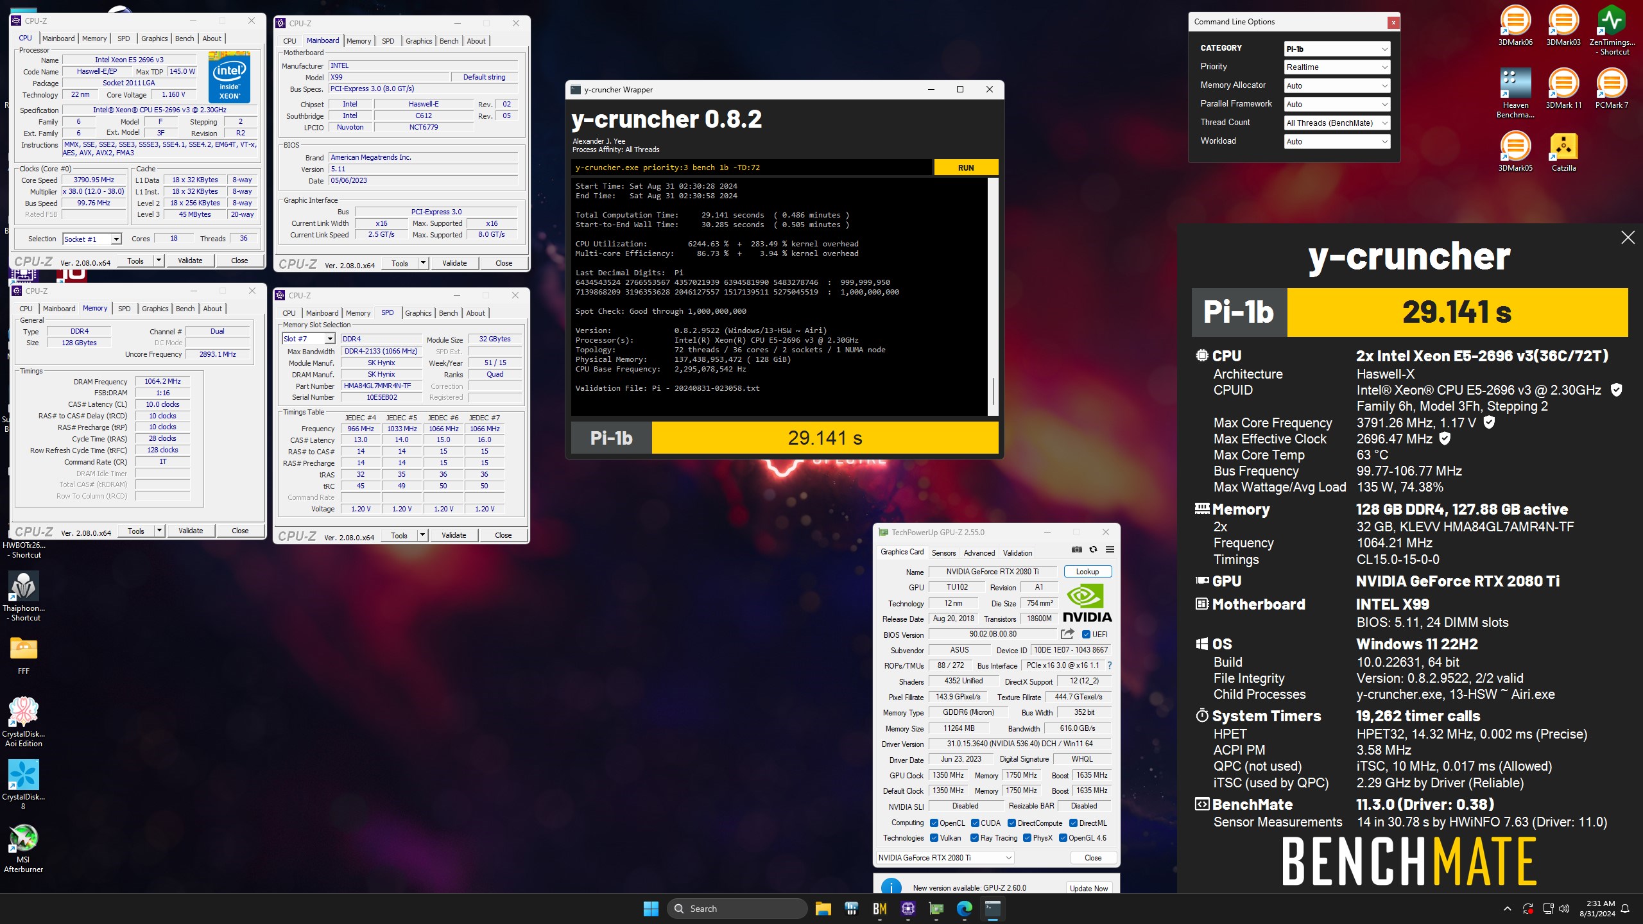Switch to SPD tab in CPU-Z Memory window
The height and width of the screenshot is (924, 1643).
pos(124,309)
